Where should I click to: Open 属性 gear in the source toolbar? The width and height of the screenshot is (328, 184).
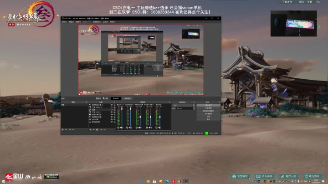point(98,98)
